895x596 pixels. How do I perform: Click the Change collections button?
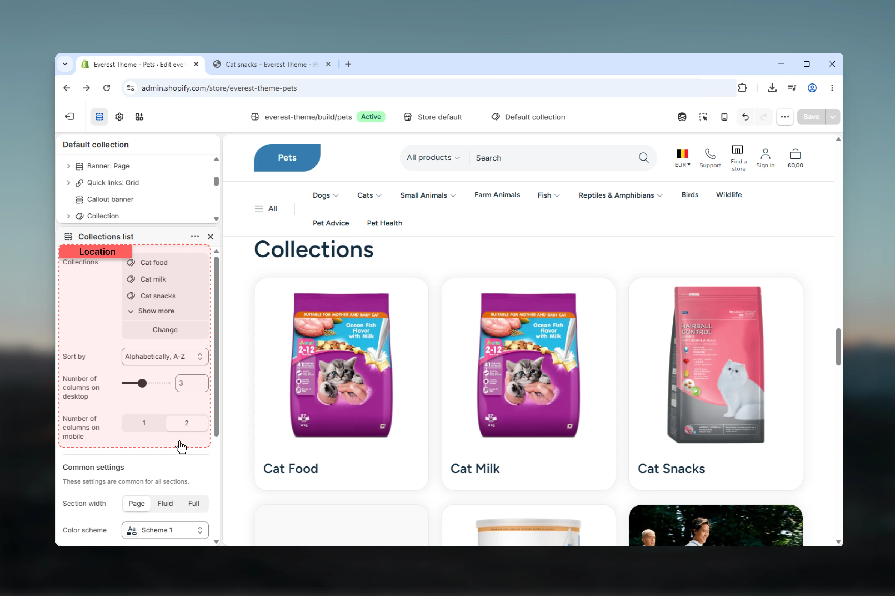pos(165,330)
